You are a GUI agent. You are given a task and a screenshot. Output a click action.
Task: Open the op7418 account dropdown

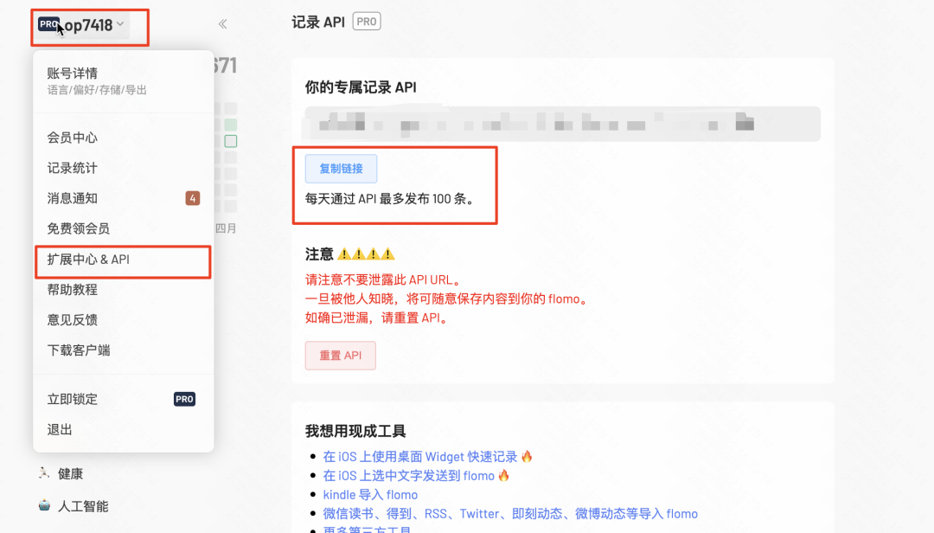(x=81, y=25)
